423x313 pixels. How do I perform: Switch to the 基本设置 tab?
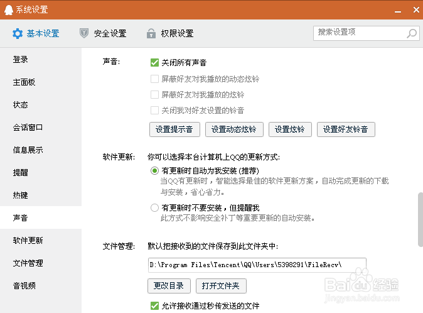click(x=36, y=33)
